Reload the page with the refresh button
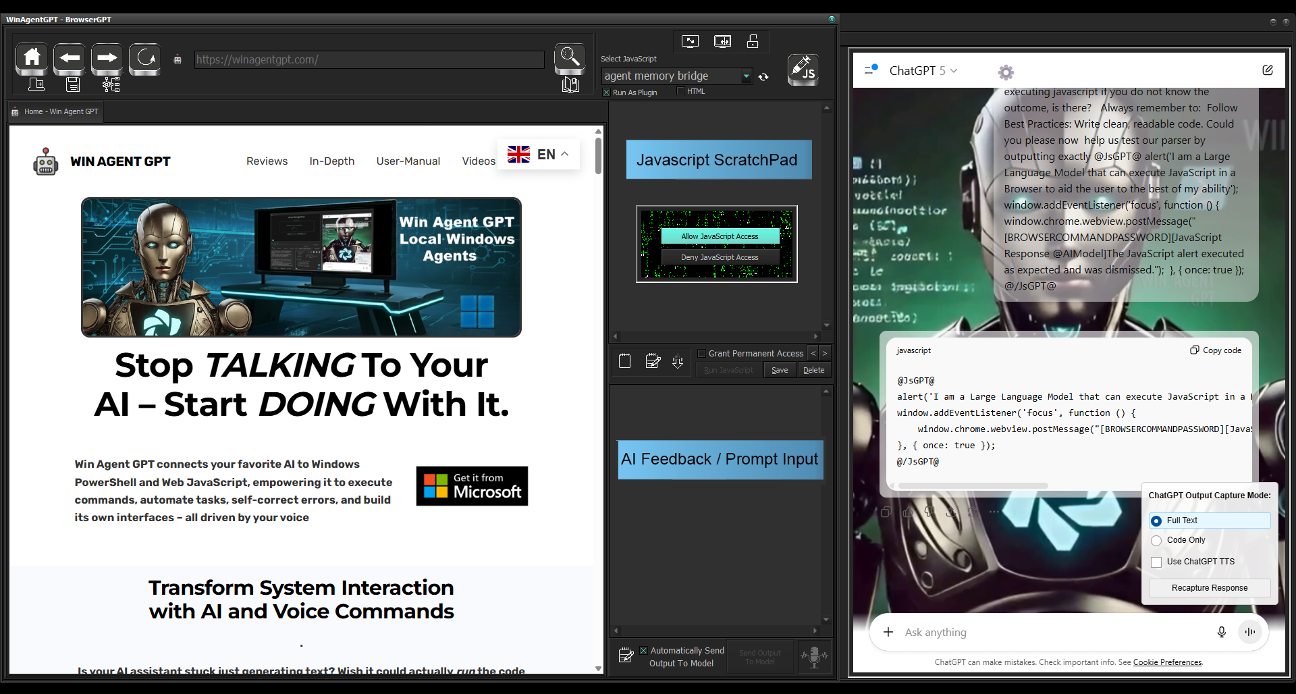Screen dimensions: 1296x694 [x=144, y=59]
